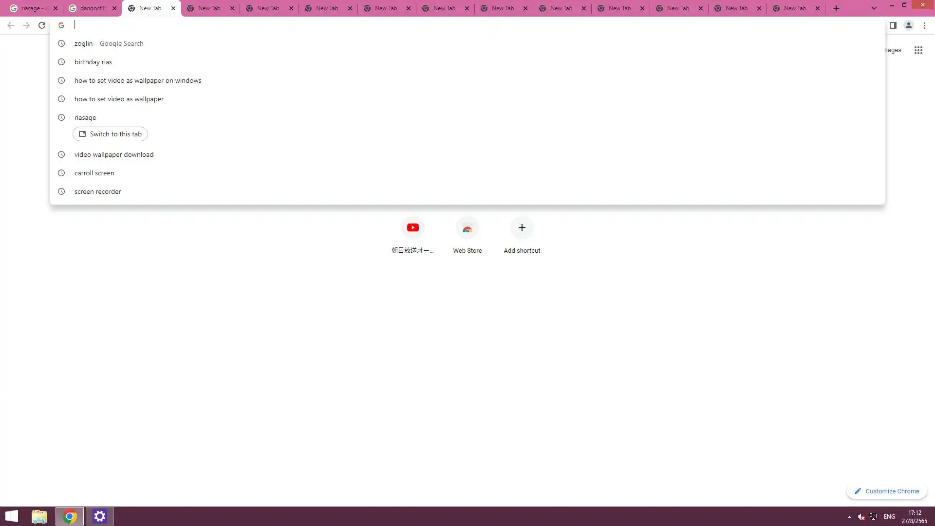Screen dimensions: 935x526
Task: Click the profile avatar icon
Action: tap(908, 25)
